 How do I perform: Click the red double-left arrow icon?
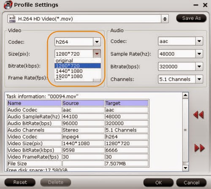point(198,115)
